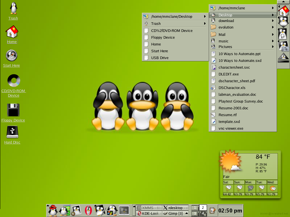Launch the penguin with pen icon
The image size is (290, 217).
100,210
